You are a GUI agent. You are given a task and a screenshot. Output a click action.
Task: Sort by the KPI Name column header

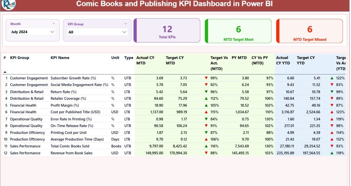(60, 58)
